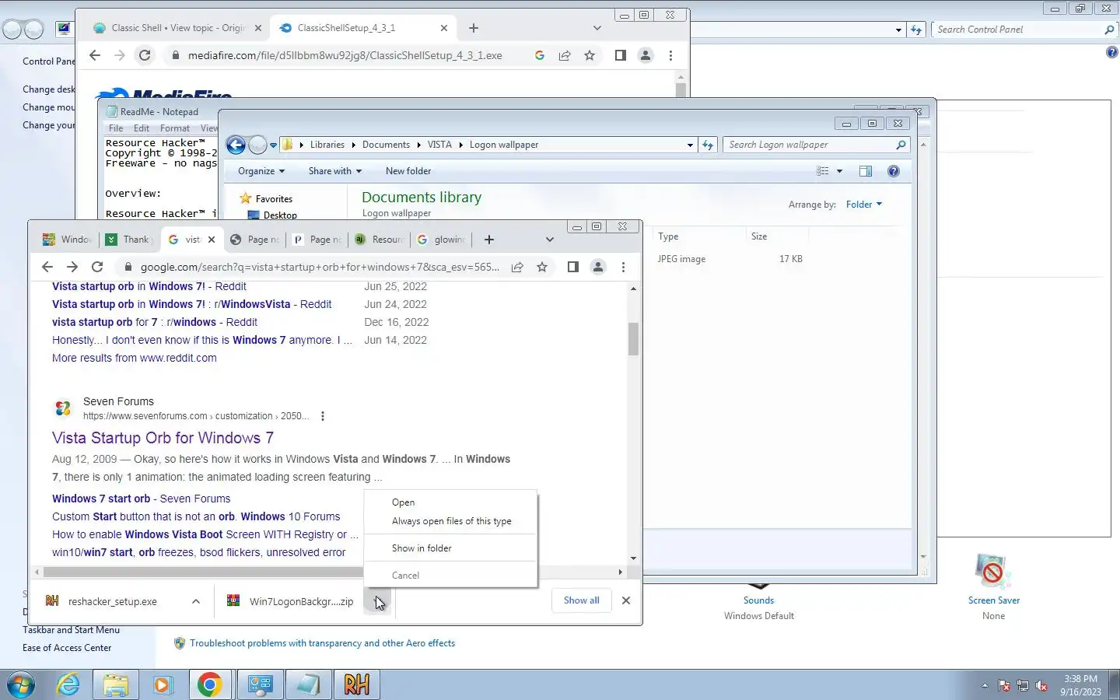Open profile icon in front Chrome window

pos(598,267)
